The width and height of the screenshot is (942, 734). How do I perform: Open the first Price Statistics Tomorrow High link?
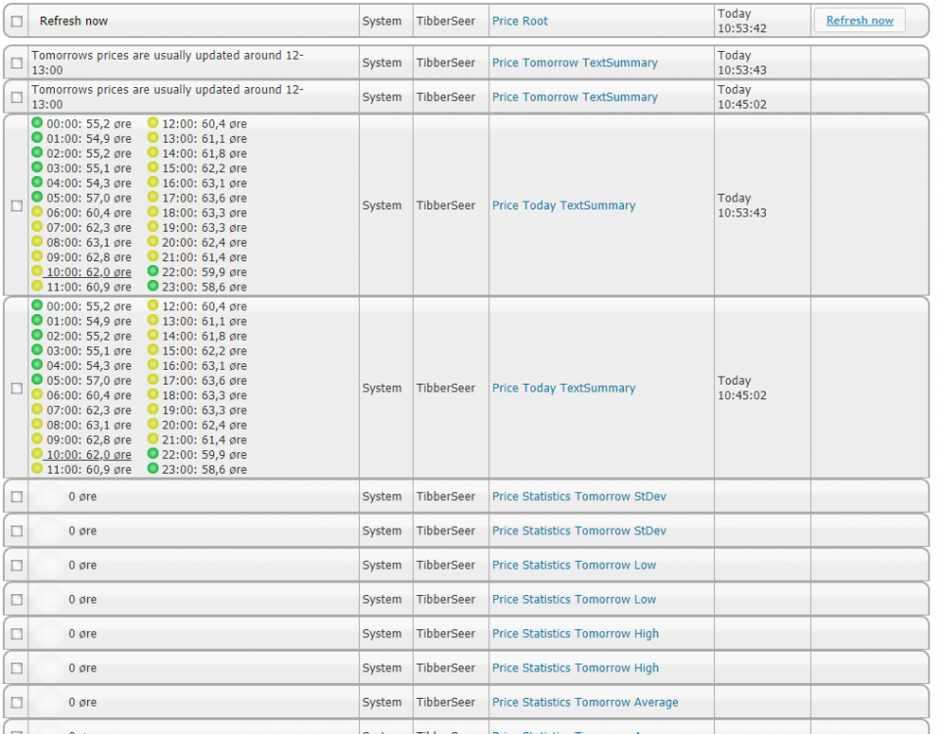pyautogui.click(x=575, y=634)
